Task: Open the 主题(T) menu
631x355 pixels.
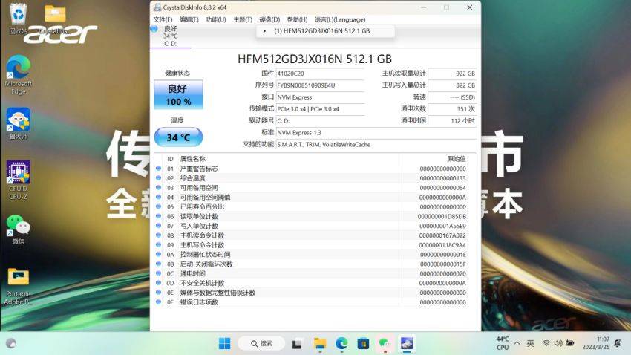Action: (243, 19)
